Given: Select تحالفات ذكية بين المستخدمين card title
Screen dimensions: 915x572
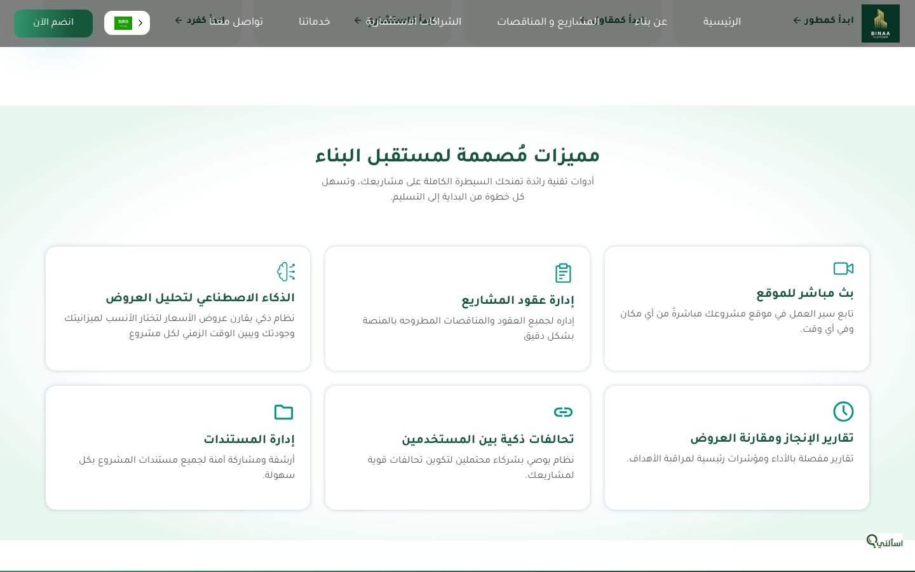Looking at the screenshot, I should pos(488,439).
